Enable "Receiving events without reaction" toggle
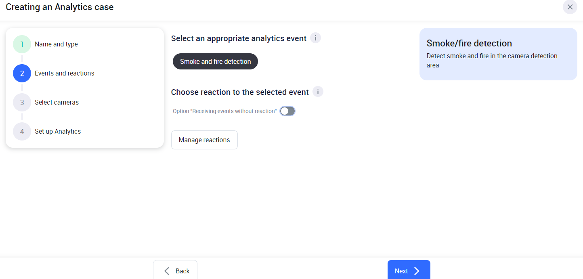The image size is (583, 279). tap(287, 111)
